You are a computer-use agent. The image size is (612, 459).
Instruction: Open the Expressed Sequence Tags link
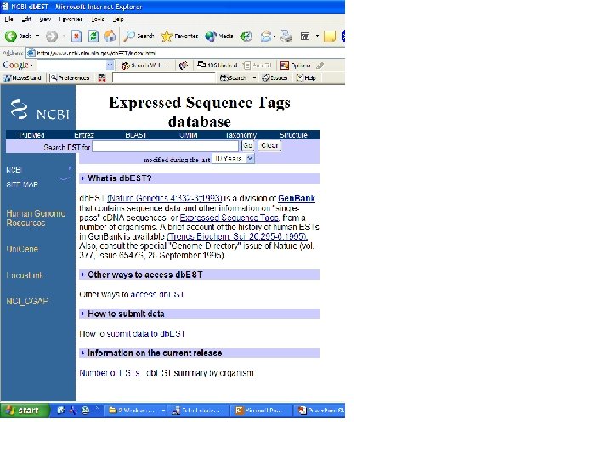(x=229, y=218)
